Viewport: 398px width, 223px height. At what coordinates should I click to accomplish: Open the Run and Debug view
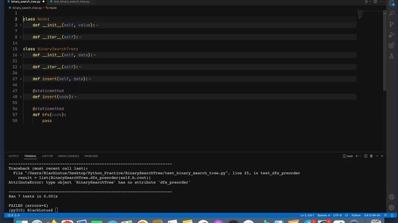point(392,35)
